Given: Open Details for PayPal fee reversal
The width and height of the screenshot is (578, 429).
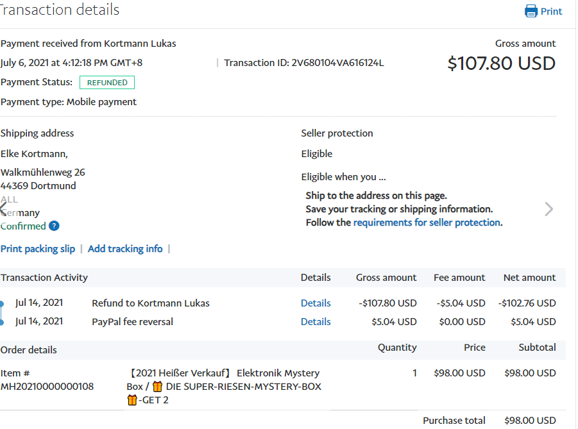Looking at the screenshot, I should [x=316, y=322].
